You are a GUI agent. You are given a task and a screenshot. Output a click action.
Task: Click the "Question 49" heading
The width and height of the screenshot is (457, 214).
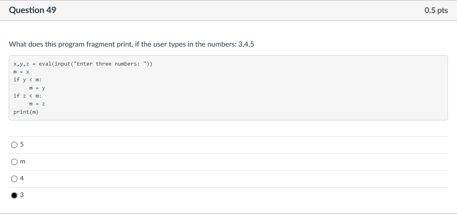point(32,11)
